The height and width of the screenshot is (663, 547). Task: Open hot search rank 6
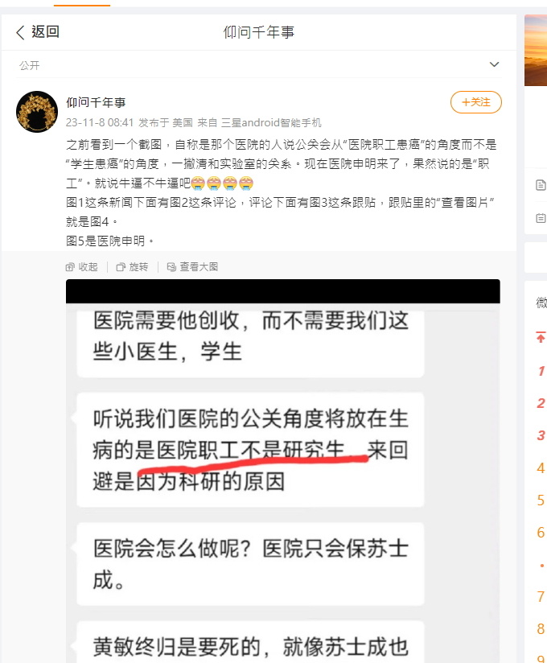coord(541,533)
